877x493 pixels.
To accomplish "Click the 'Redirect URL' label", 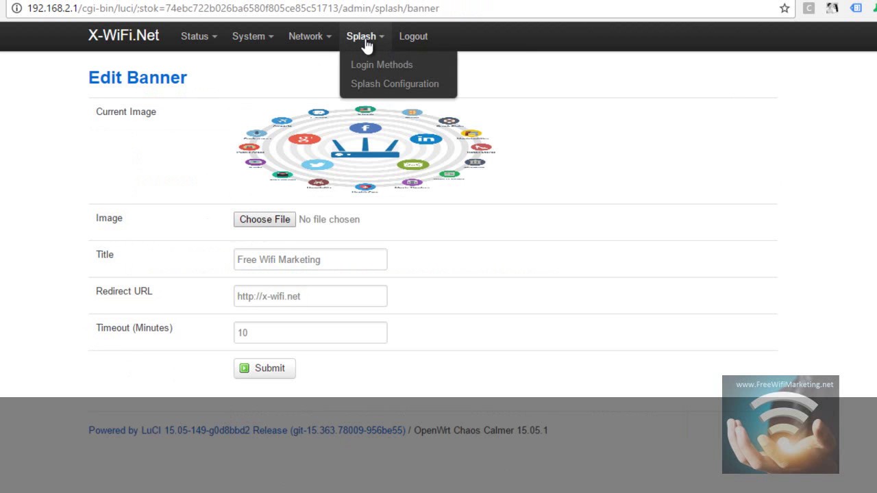I will (124, 291).
